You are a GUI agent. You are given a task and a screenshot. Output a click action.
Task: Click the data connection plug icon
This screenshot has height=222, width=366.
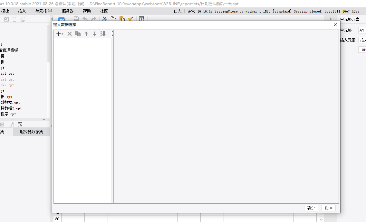tap(20, 124)
